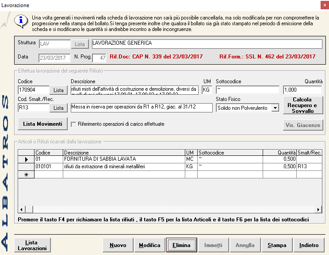
Task: Select the row marker arrow for code 01
Action: (x=26, y=159)
